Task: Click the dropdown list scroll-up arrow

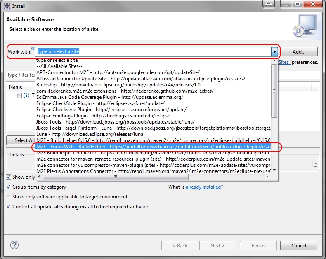Action: 274,61
